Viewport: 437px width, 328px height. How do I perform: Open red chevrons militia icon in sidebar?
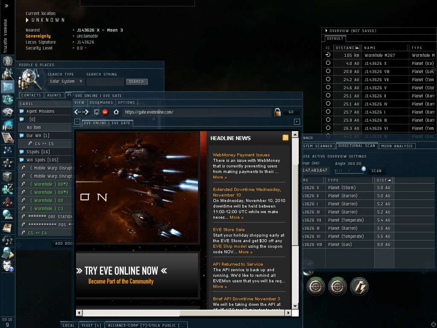[8, 202]
